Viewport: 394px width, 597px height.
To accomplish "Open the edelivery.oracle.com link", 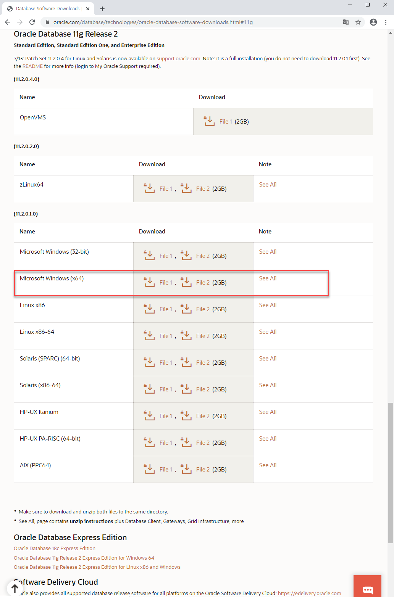I will tap(309, 593).
